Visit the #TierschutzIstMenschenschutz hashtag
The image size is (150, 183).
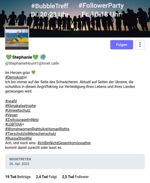tap(31, 134)
